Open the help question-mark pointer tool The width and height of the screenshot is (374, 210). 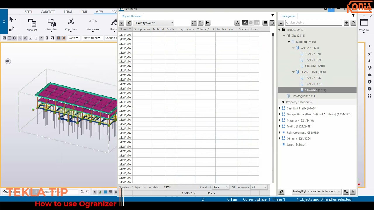point(11,29)
